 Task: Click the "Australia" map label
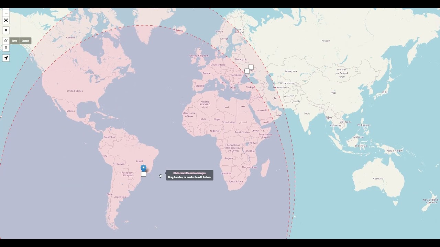pos(378,178)
